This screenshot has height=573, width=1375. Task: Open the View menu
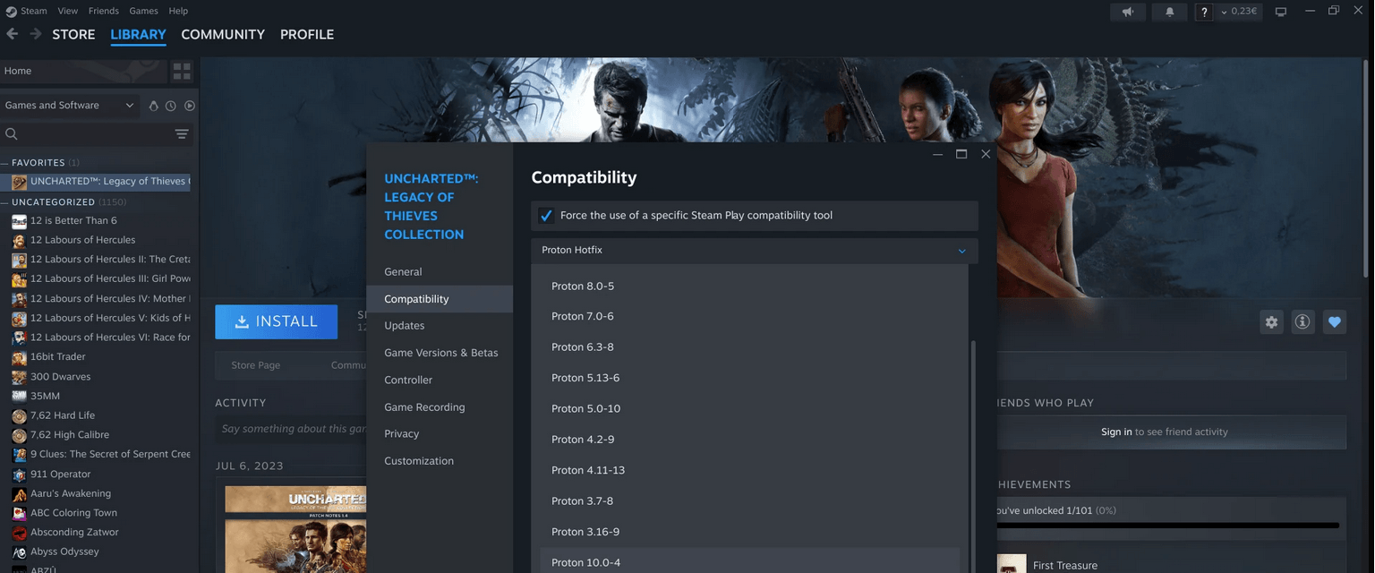tap(68, 11)
